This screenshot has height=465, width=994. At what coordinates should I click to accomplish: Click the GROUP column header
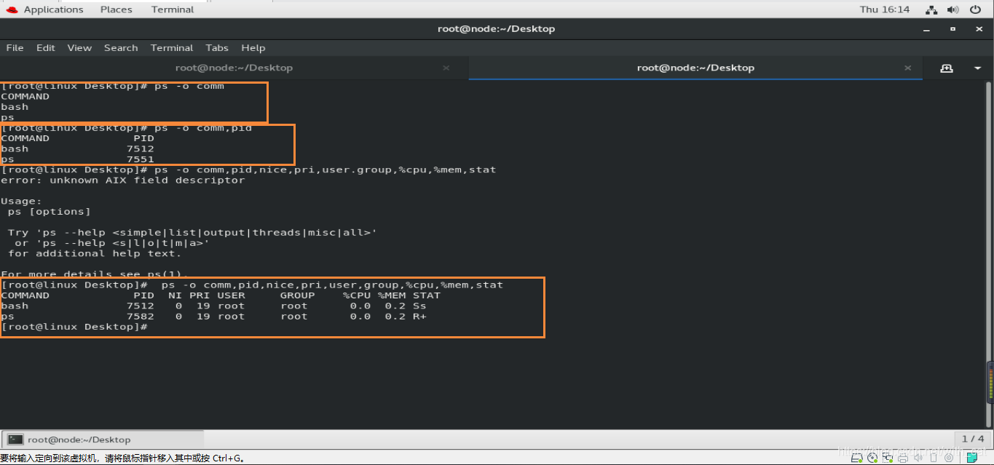[x=298, y=295]
